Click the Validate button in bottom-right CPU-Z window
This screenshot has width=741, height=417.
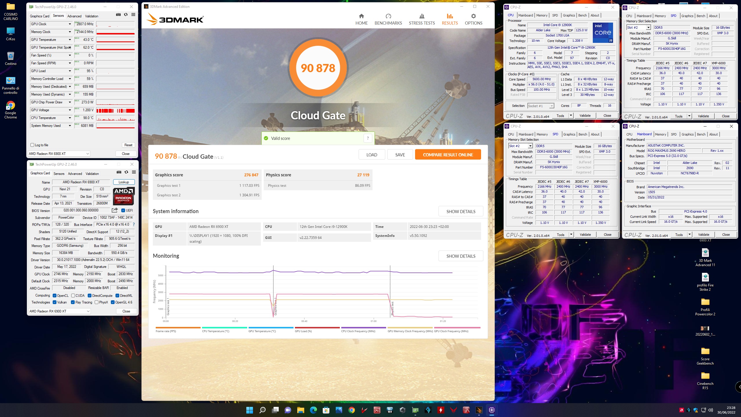point(703,235)
